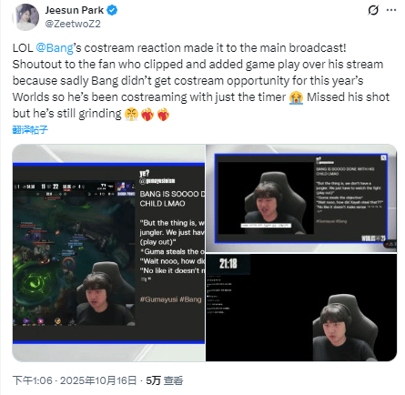405x395 pixels.
Task: Open the Grok circle-slash icon
Action: click(373, 10)
